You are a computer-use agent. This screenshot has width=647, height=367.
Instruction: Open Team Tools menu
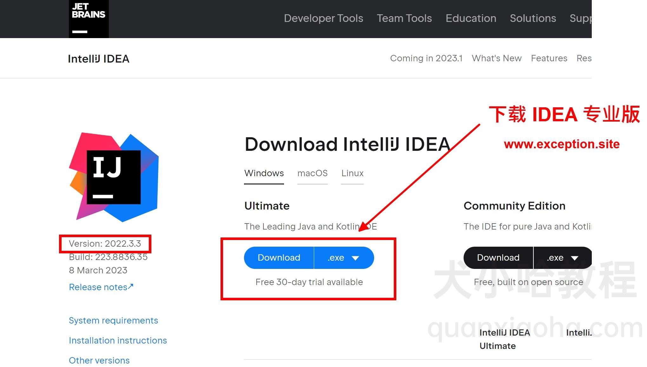(404, 18)
